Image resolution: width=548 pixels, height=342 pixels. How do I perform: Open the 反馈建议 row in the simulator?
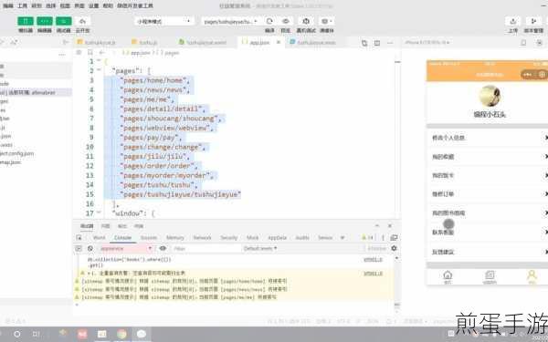[x=487, y=252]
